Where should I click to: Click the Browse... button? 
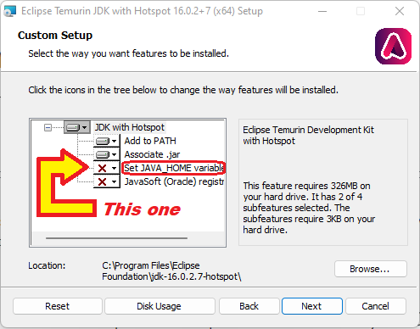pyautogui.click(x=371, y=269)
